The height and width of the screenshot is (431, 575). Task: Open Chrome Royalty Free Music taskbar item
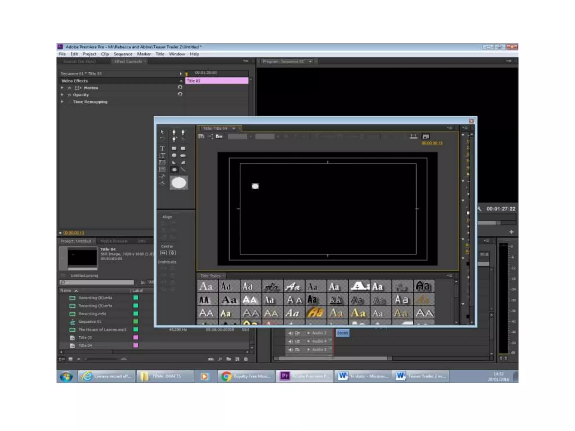click(246, 376)
